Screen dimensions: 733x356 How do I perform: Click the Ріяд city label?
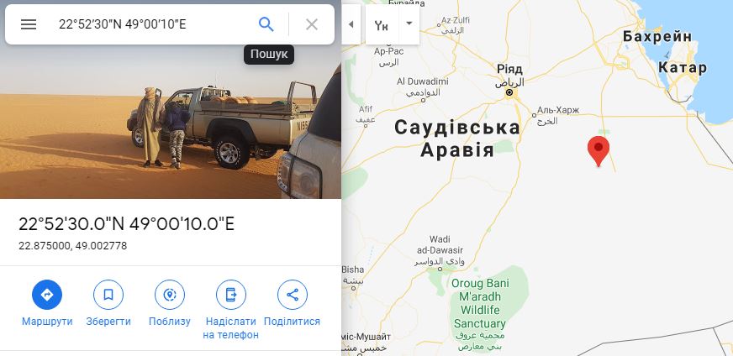509,69
